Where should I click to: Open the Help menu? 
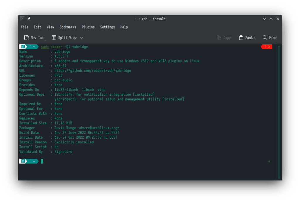124,27
